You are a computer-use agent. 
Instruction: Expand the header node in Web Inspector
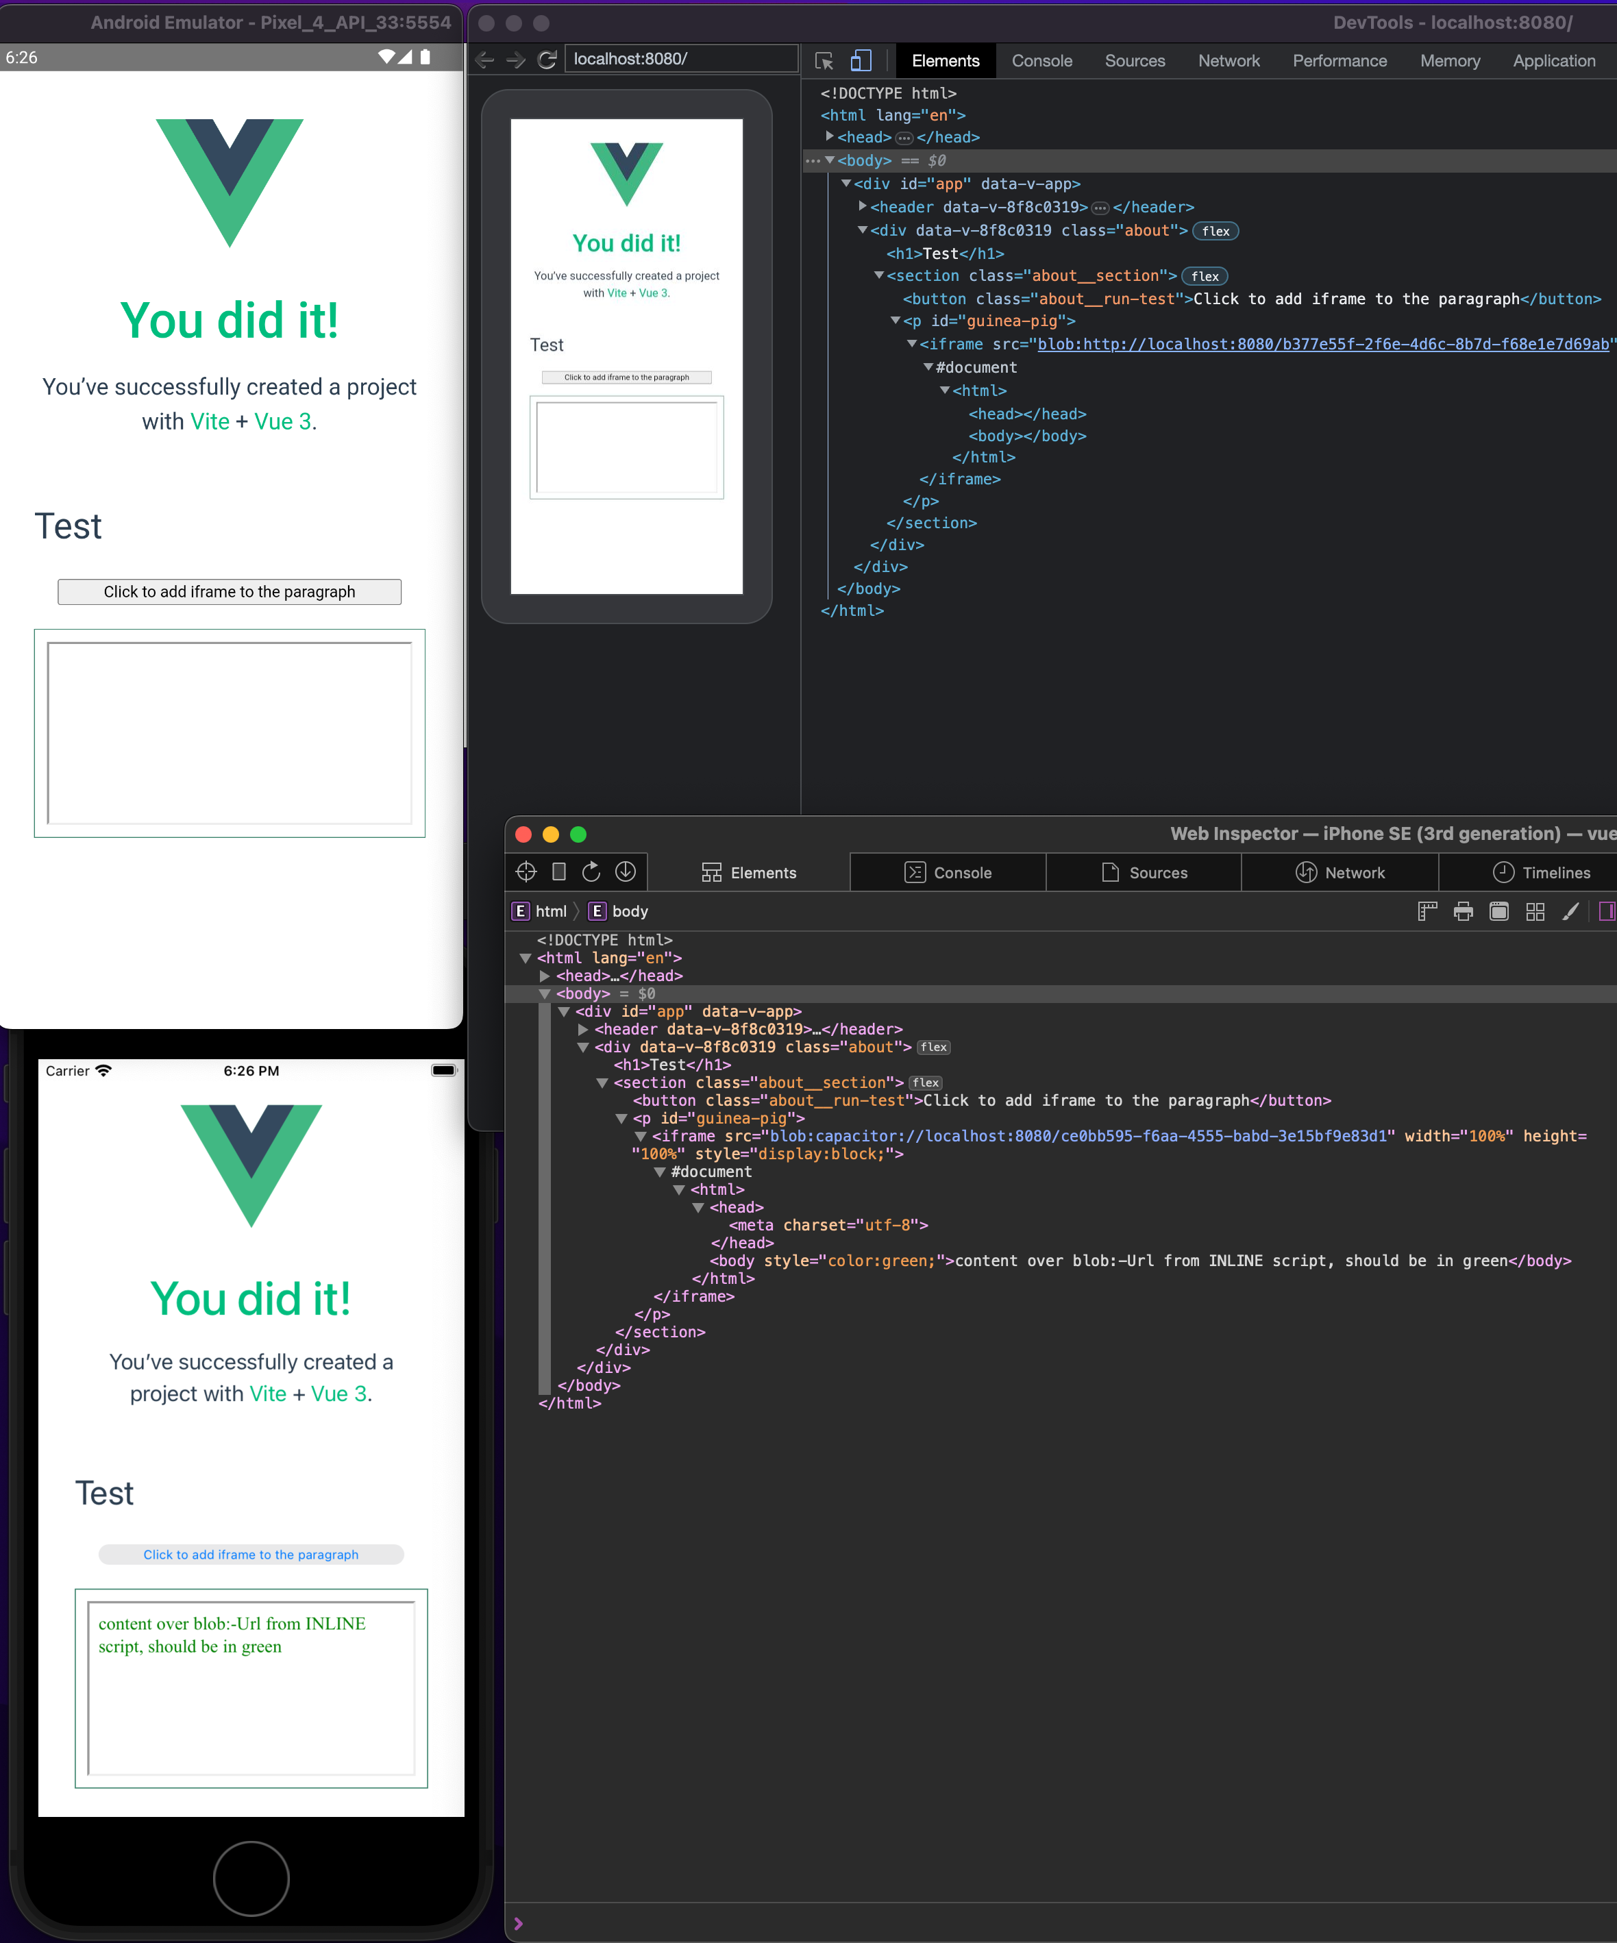(583, 1029)
